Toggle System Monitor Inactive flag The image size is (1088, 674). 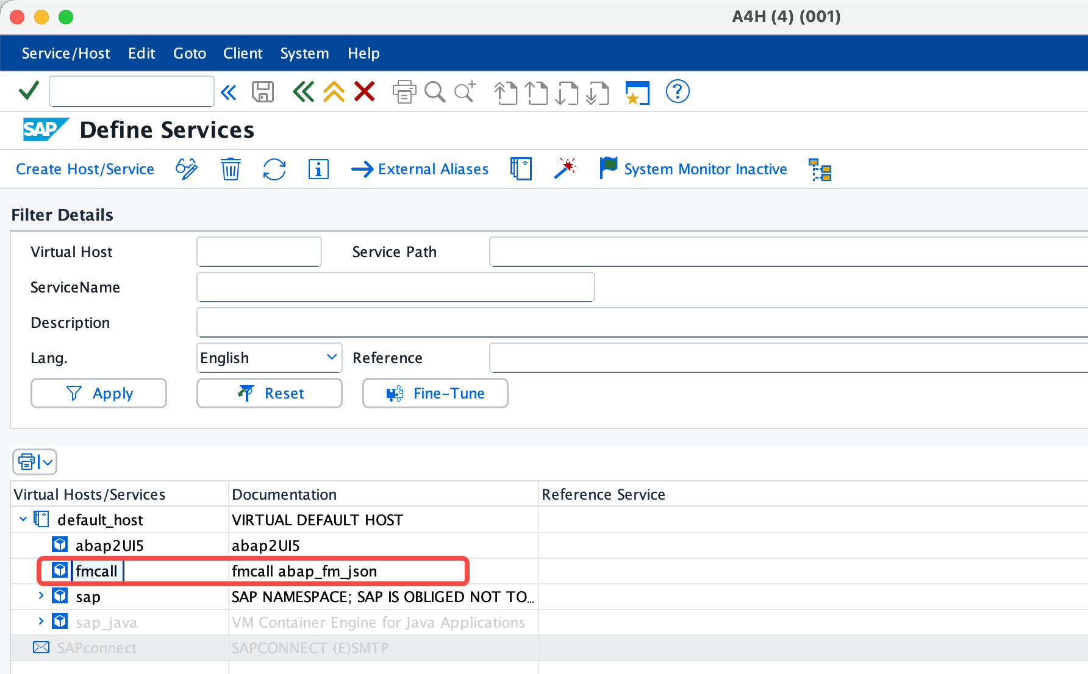pyautogui.click(x=694, y=169)
